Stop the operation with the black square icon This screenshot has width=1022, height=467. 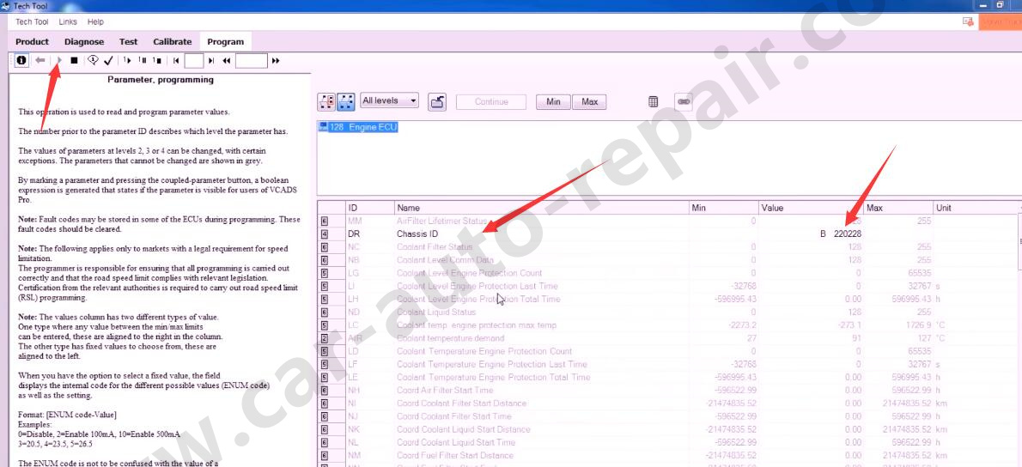tap(75, 61)
